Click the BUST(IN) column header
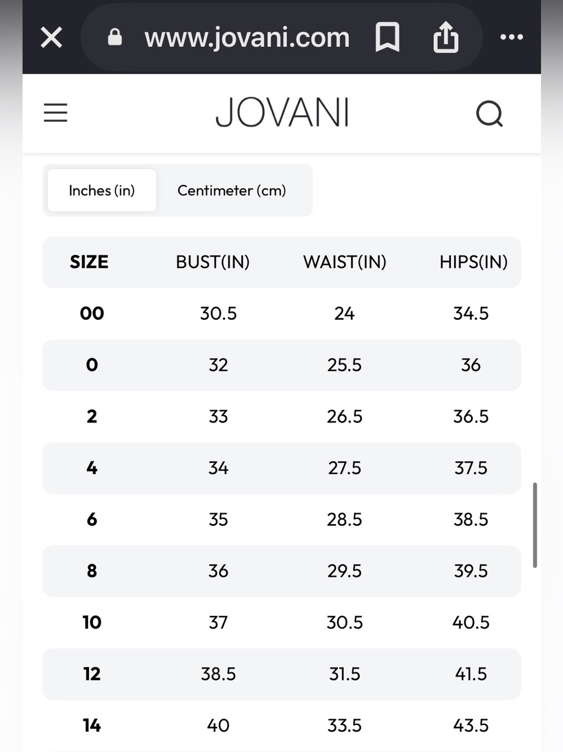Viewport: 563px width, 752px height. pos(212,262)
